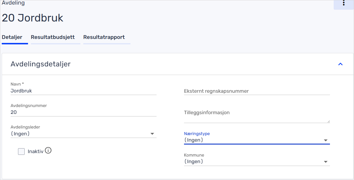Screen dimensions: 354x180
Task: Collapse the Avdelingsdetaljer section chevron
Action: [340, 64]
